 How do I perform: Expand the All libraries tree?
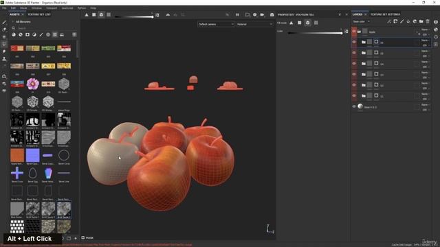tap(12, 21)
